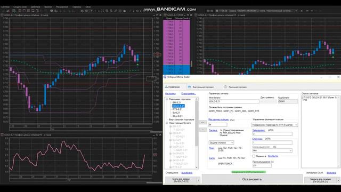
Task: Open the Настройки link in Octopus
Action: (x=170, y=94)
